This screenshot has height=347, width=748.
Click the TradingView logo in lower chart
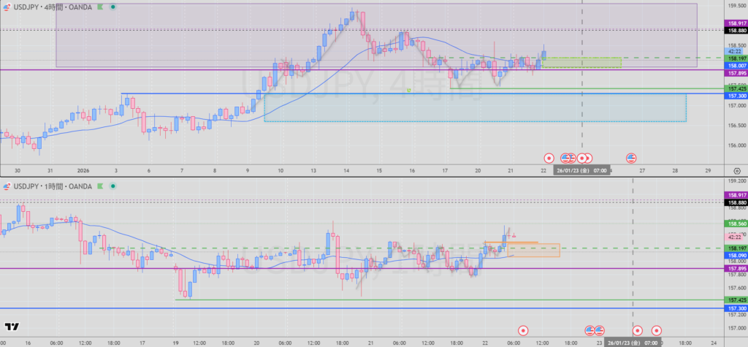(x=12, y=328)
